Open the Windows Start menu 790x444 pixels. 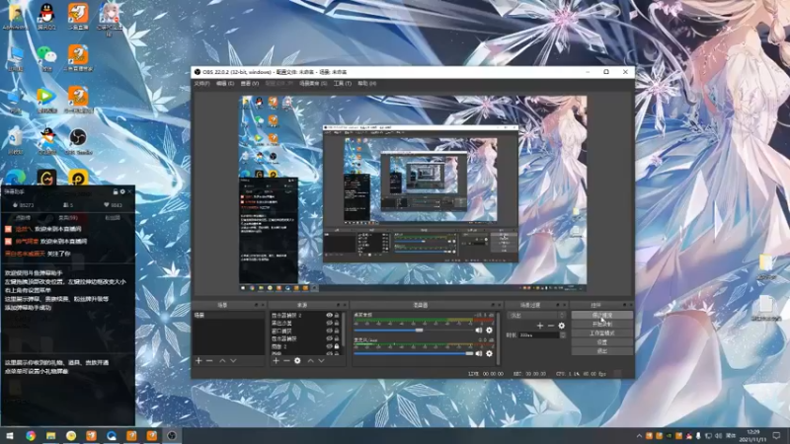[10, 435]
